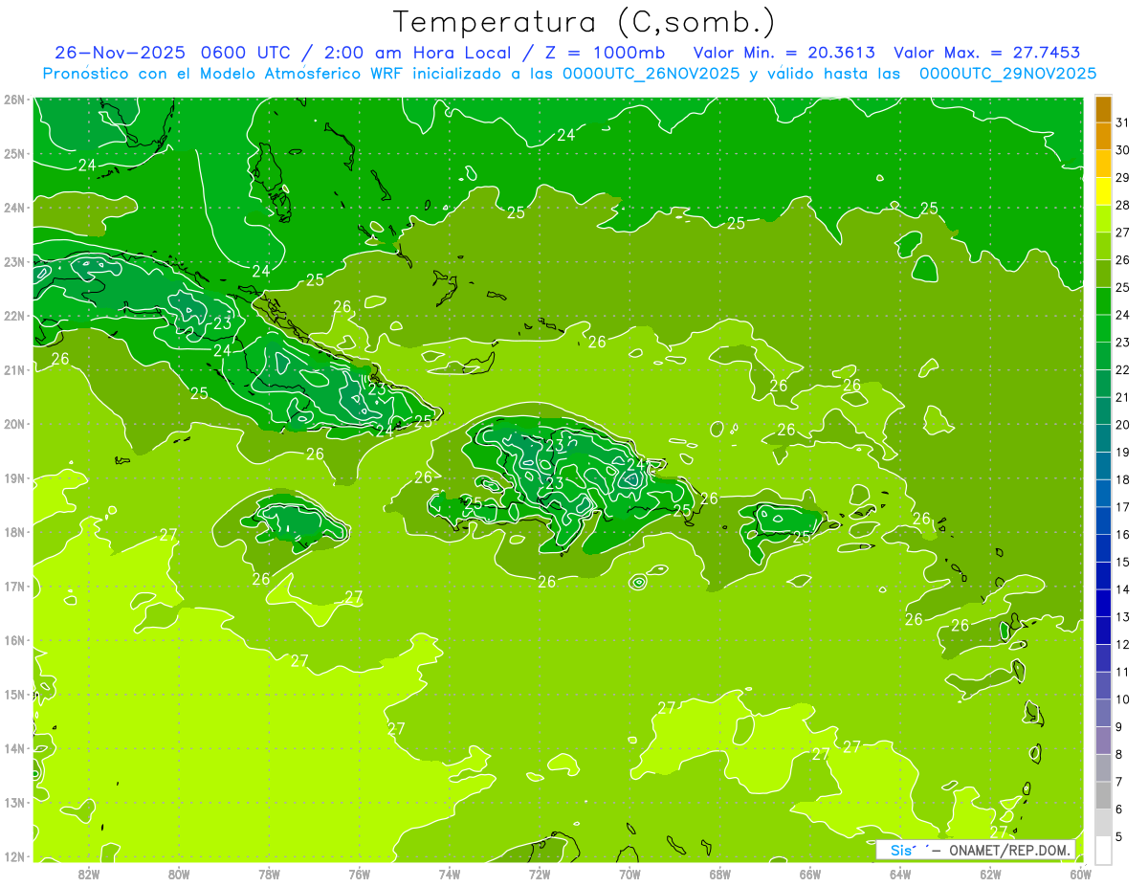Click the "80W" longitude axis label
Screen dimensions: 1148x887
tap(178, 874)
